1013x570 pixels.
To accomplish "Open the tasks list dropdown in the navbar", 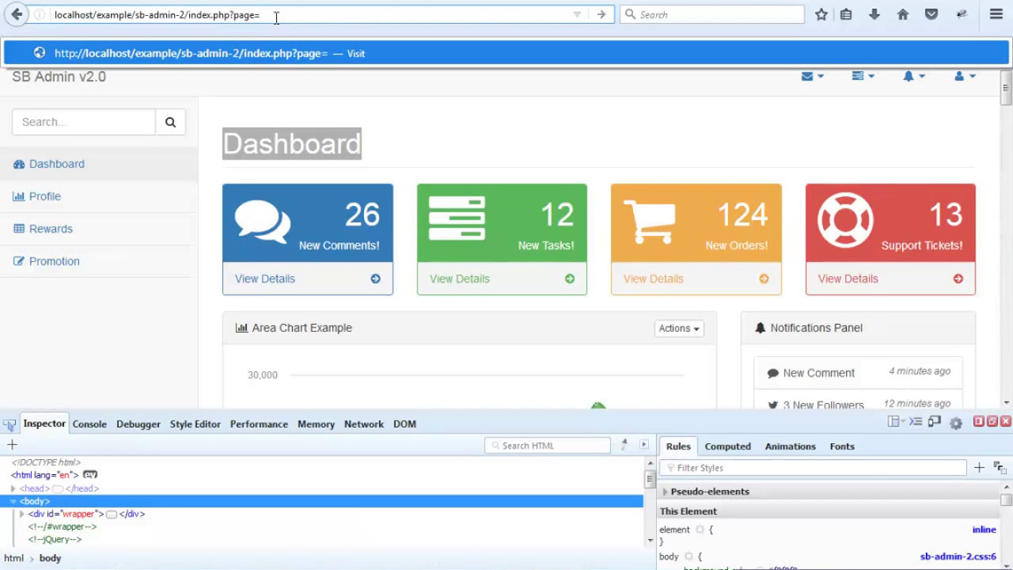I will click(x=863, y=76).
